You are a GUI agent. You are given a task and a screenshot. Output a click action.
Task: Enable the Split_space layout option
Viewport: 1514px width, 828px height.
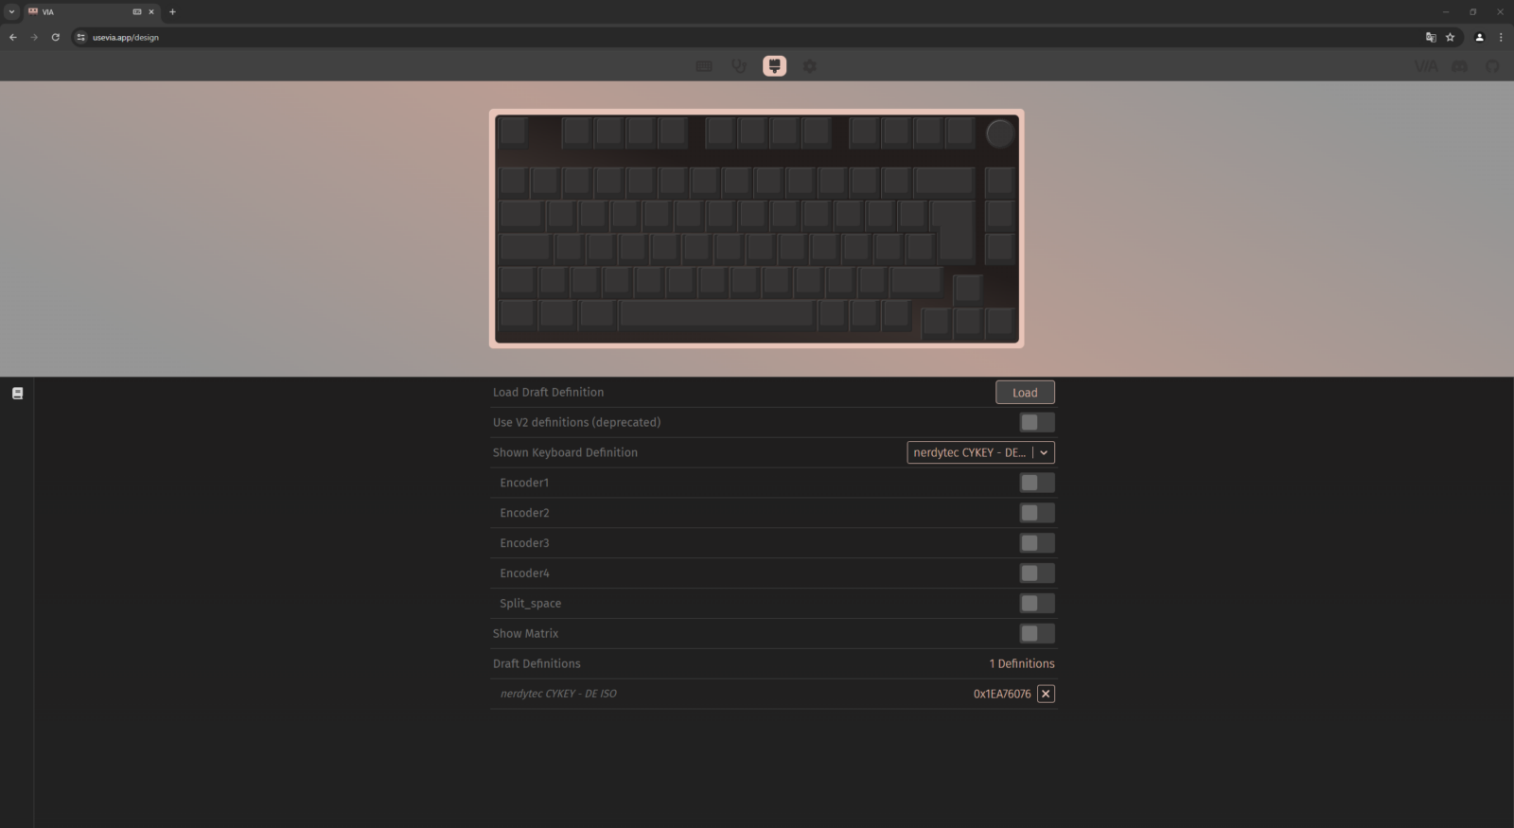(1037, 603)
